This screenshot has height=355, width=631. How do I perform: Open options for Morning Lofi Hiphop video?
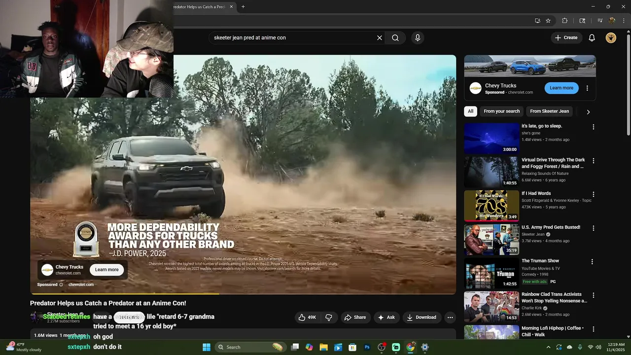[x=593, y=329]
